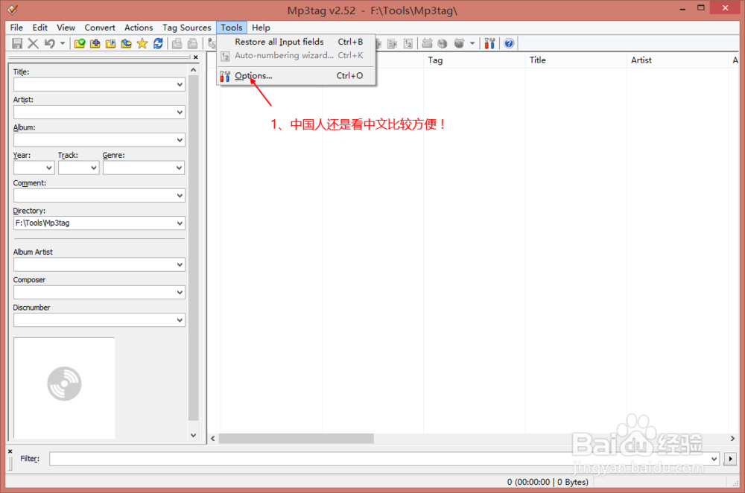
Task: Click the Open playlist folder icon
Action: (x=111, y=44)
